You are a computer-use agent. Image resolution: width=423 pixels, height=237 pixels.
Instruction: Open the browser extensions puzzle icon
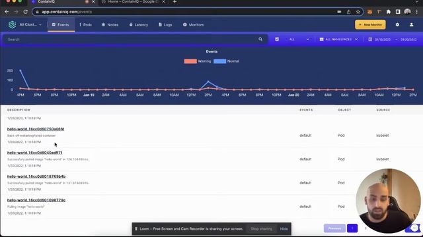tap(389, 12)
